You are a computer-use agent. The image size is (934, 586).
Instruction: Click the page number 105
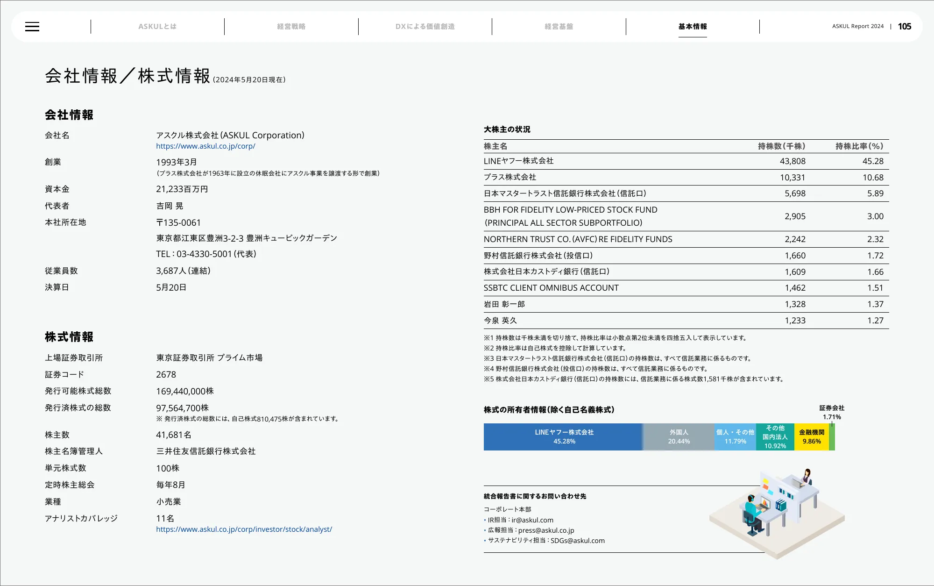pyautogui.click(x=904, y=27)
